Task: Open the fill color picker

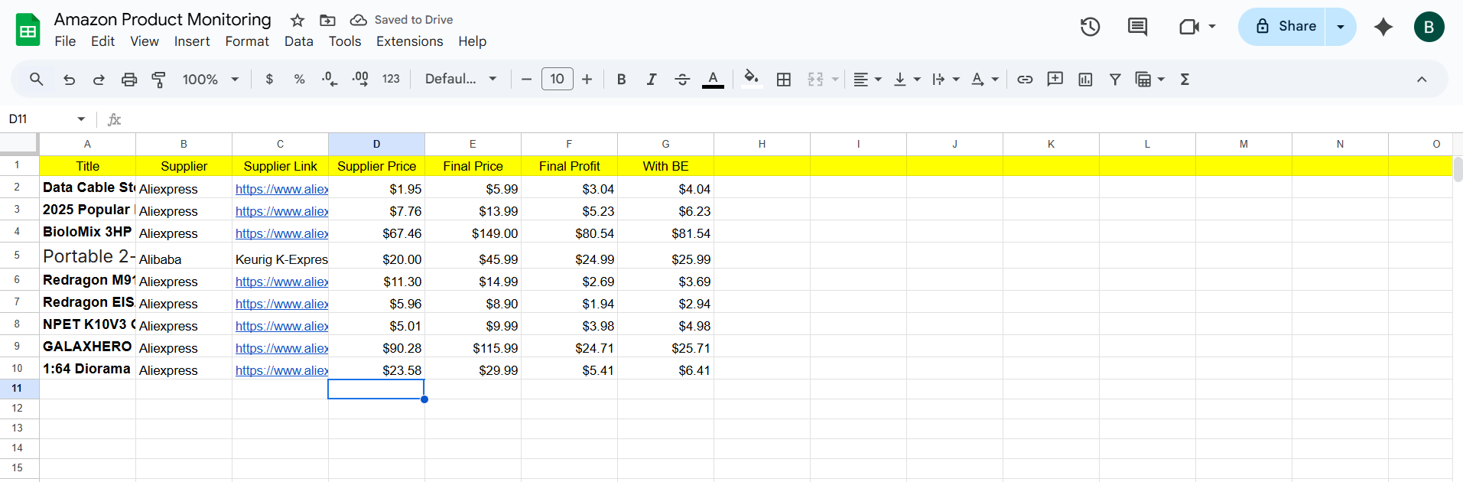Action: [752, 80]
